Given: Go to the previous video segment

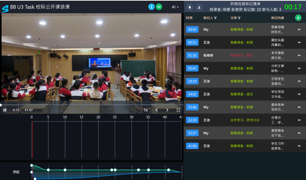Looking at the screenshot, I should point(156,110).
